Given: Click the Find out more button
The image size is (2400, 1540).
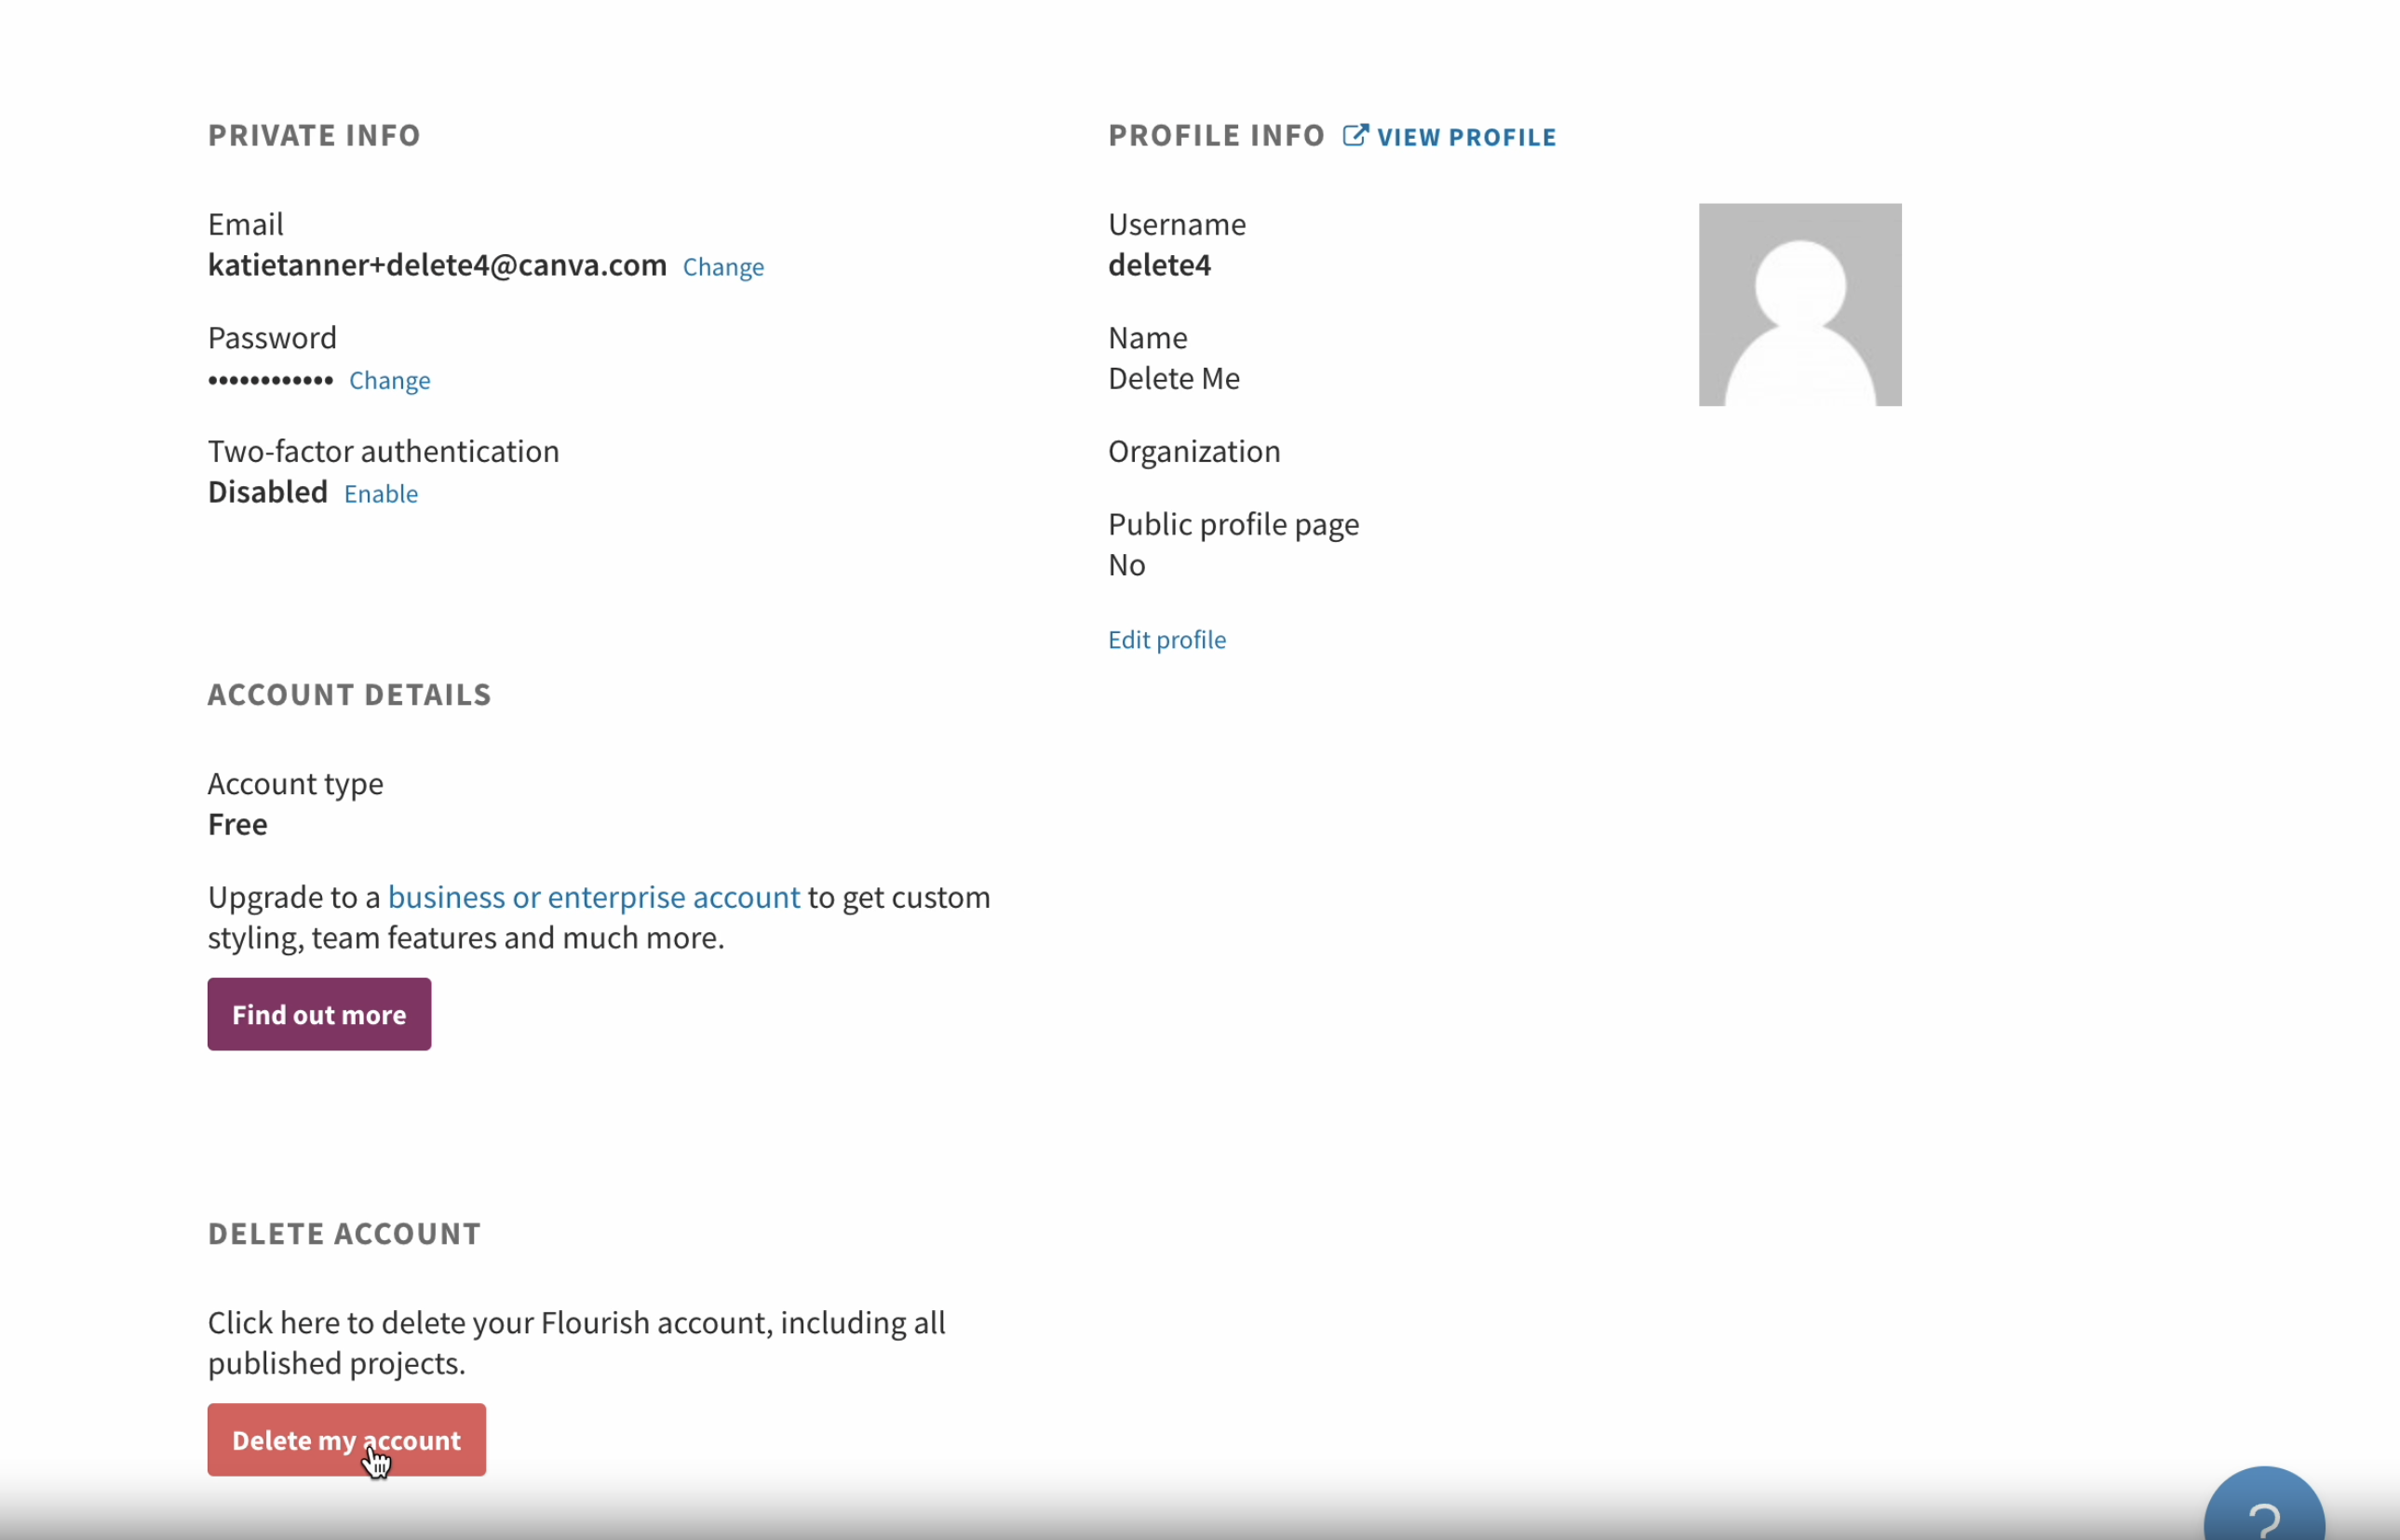Looking at the screenshot, I should click(319, 1014).
